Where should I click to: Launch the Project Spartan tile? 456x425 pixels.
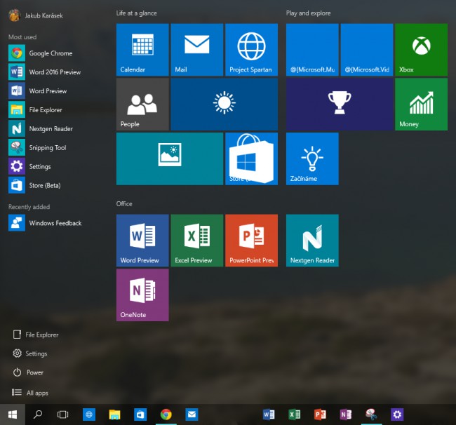252,50
